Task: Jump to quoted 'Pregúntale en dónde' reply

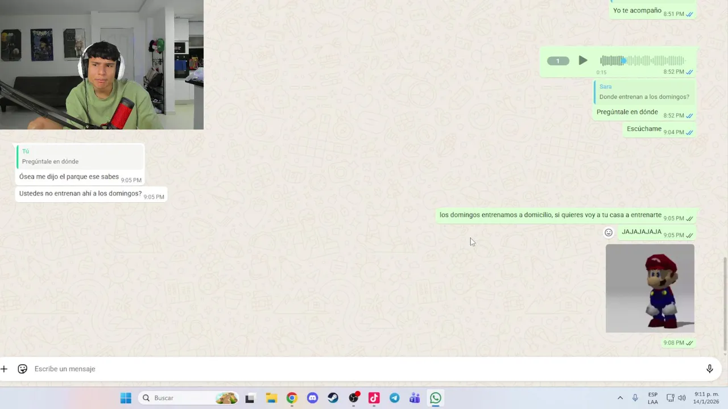Action: pos(80,157)
